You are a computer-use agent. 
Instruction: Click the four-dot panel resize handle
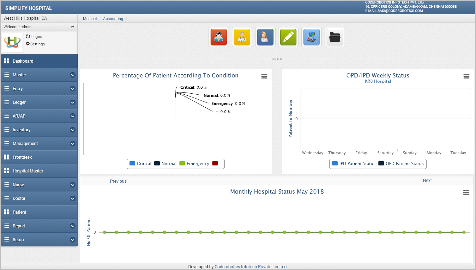coord(277,59)
